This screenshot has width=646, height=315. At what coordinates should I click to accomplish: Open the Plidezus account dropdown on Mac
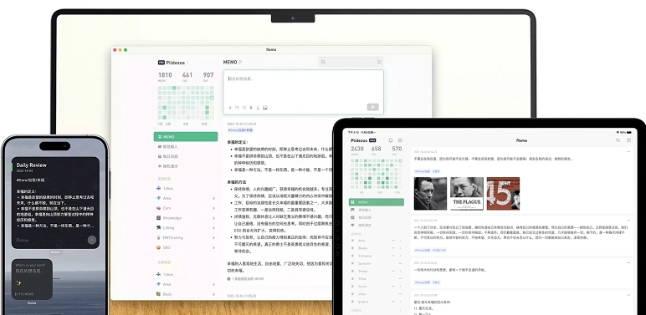[173, 63]
